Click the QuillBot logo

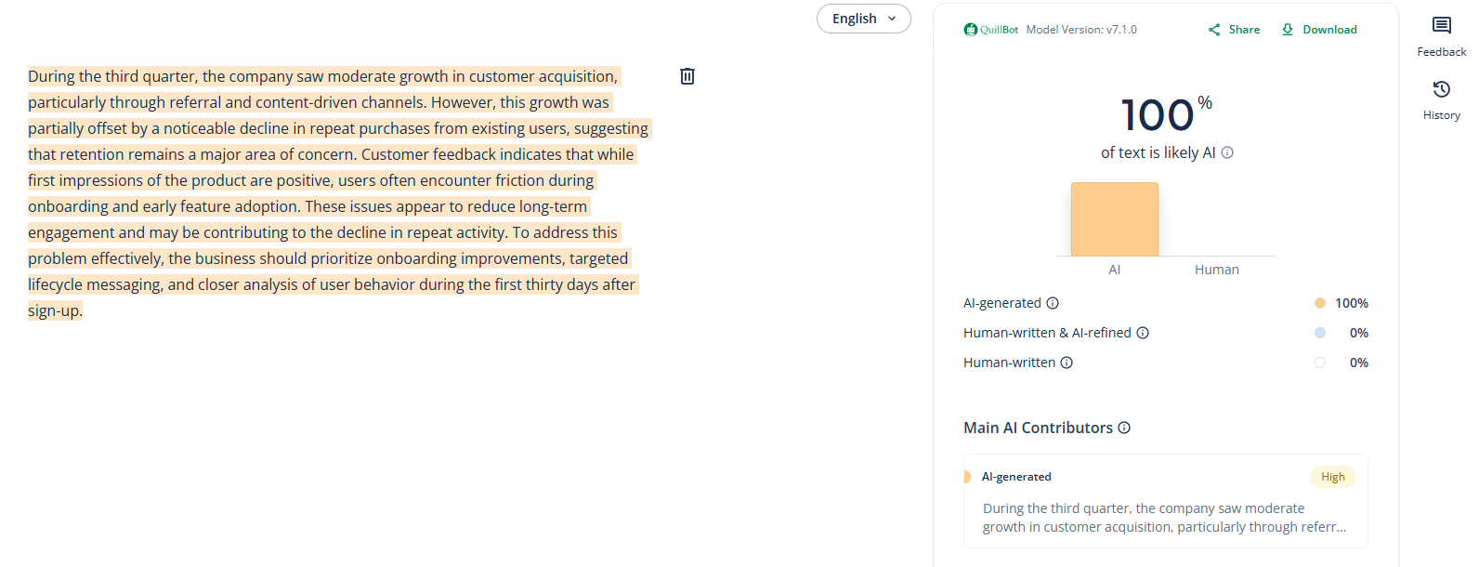tap(991, 30)
